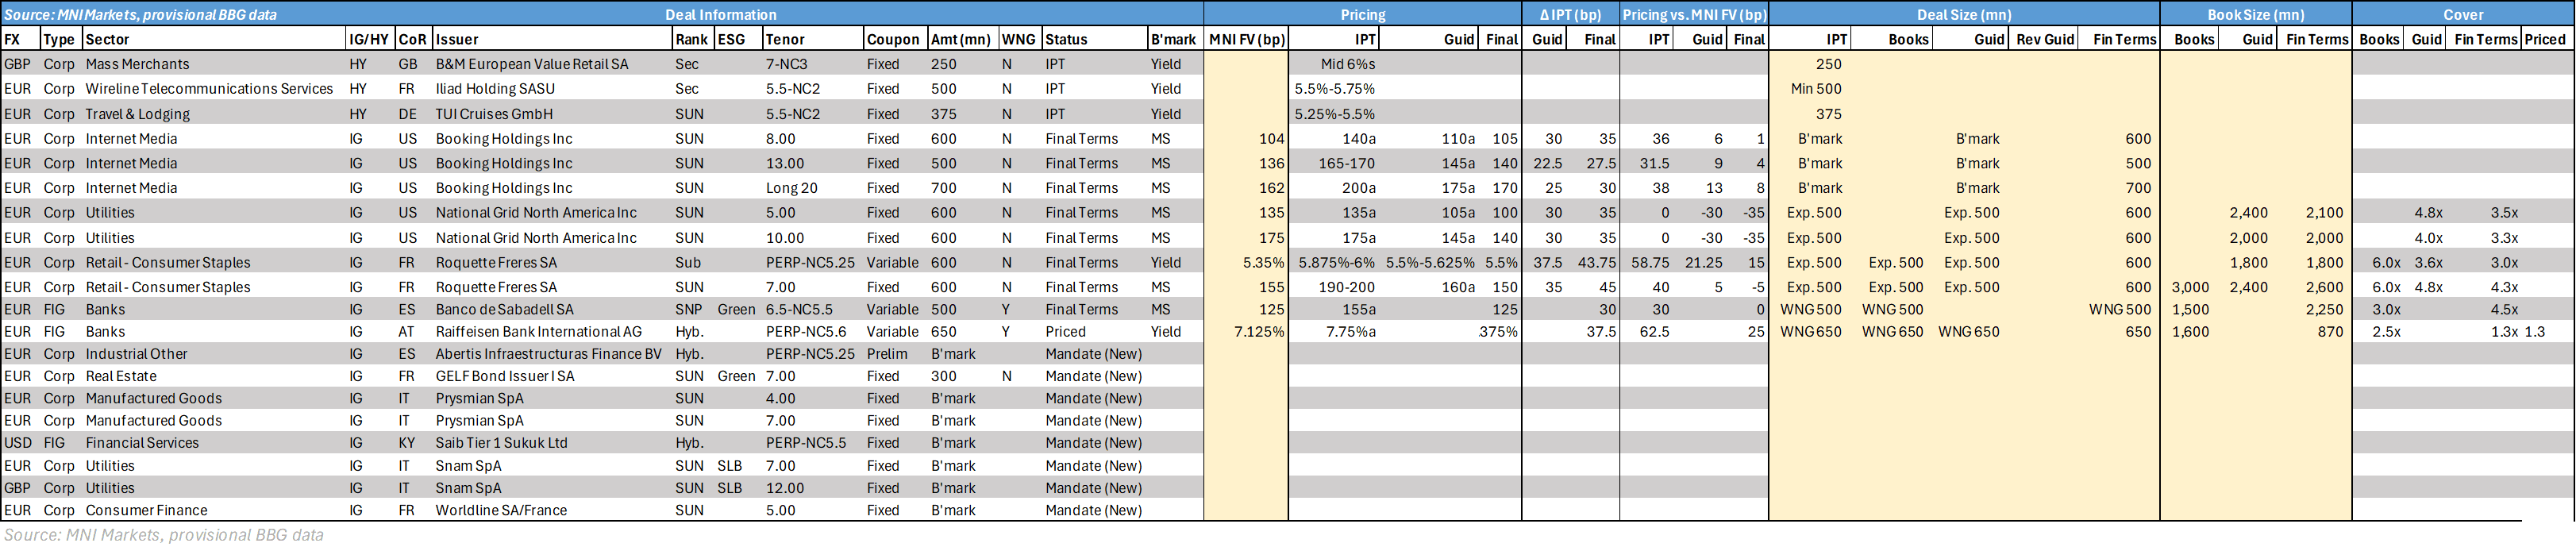Image resolution: width=2576 pixels, height=547 pixels.
Task: Select the TUI Cruises GmbH cell
Action: [494, 114]
